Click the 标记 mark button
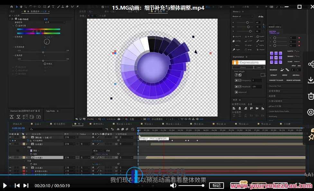Image resolution: width=314 pixels, height=191 pixels. [217, 185]
